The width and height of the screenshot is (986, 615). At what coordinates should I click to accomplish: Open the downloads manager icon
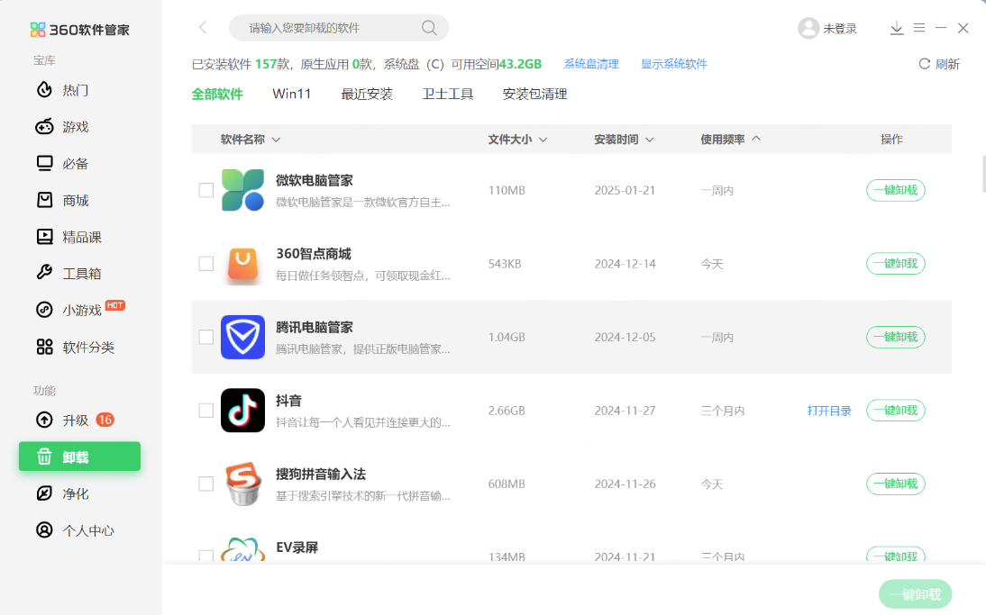pyautogui.click(x=897, y=28)
